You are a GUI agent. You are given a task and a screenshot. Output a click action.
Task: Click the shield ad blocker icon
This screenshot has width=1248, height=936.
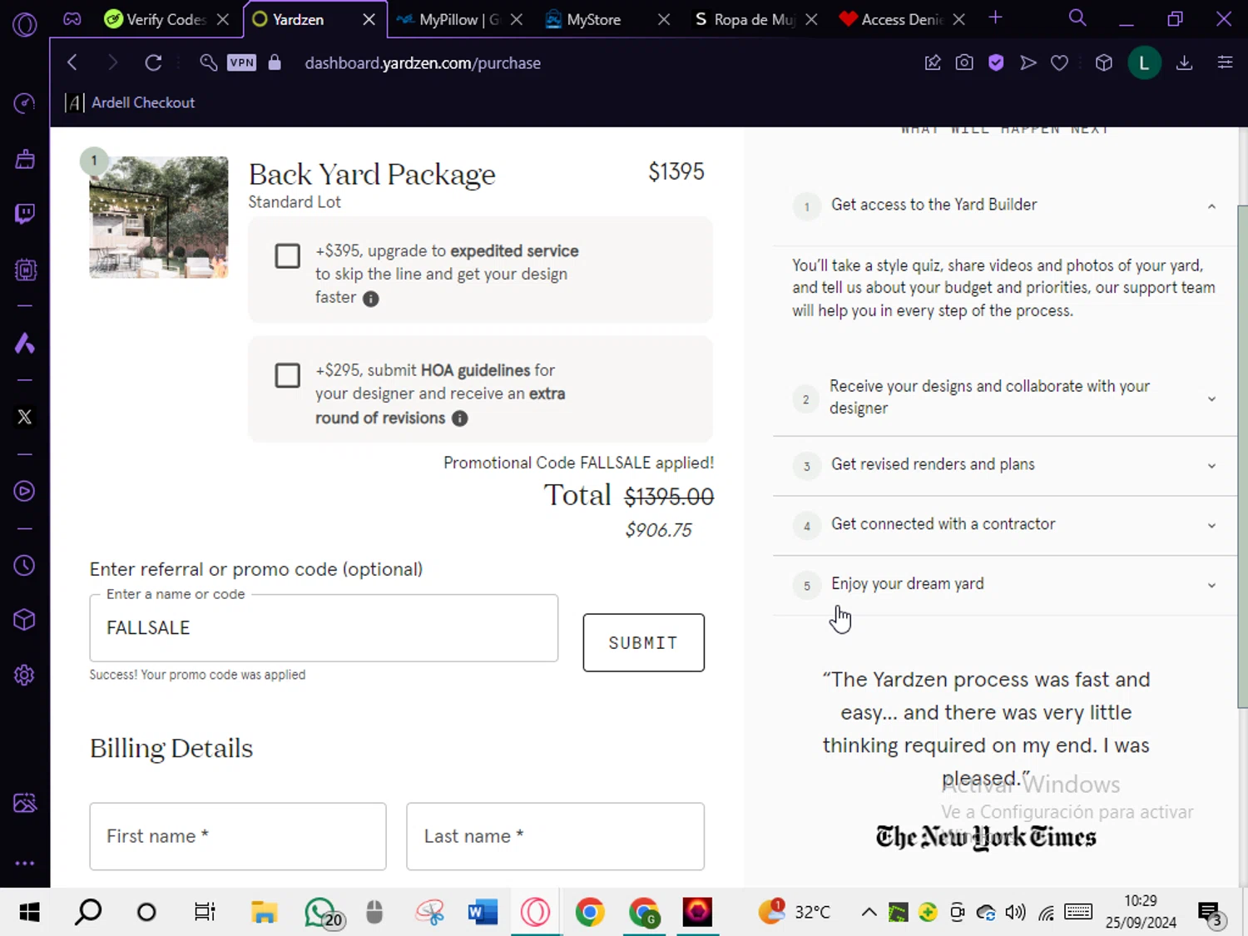click(996, 62)
